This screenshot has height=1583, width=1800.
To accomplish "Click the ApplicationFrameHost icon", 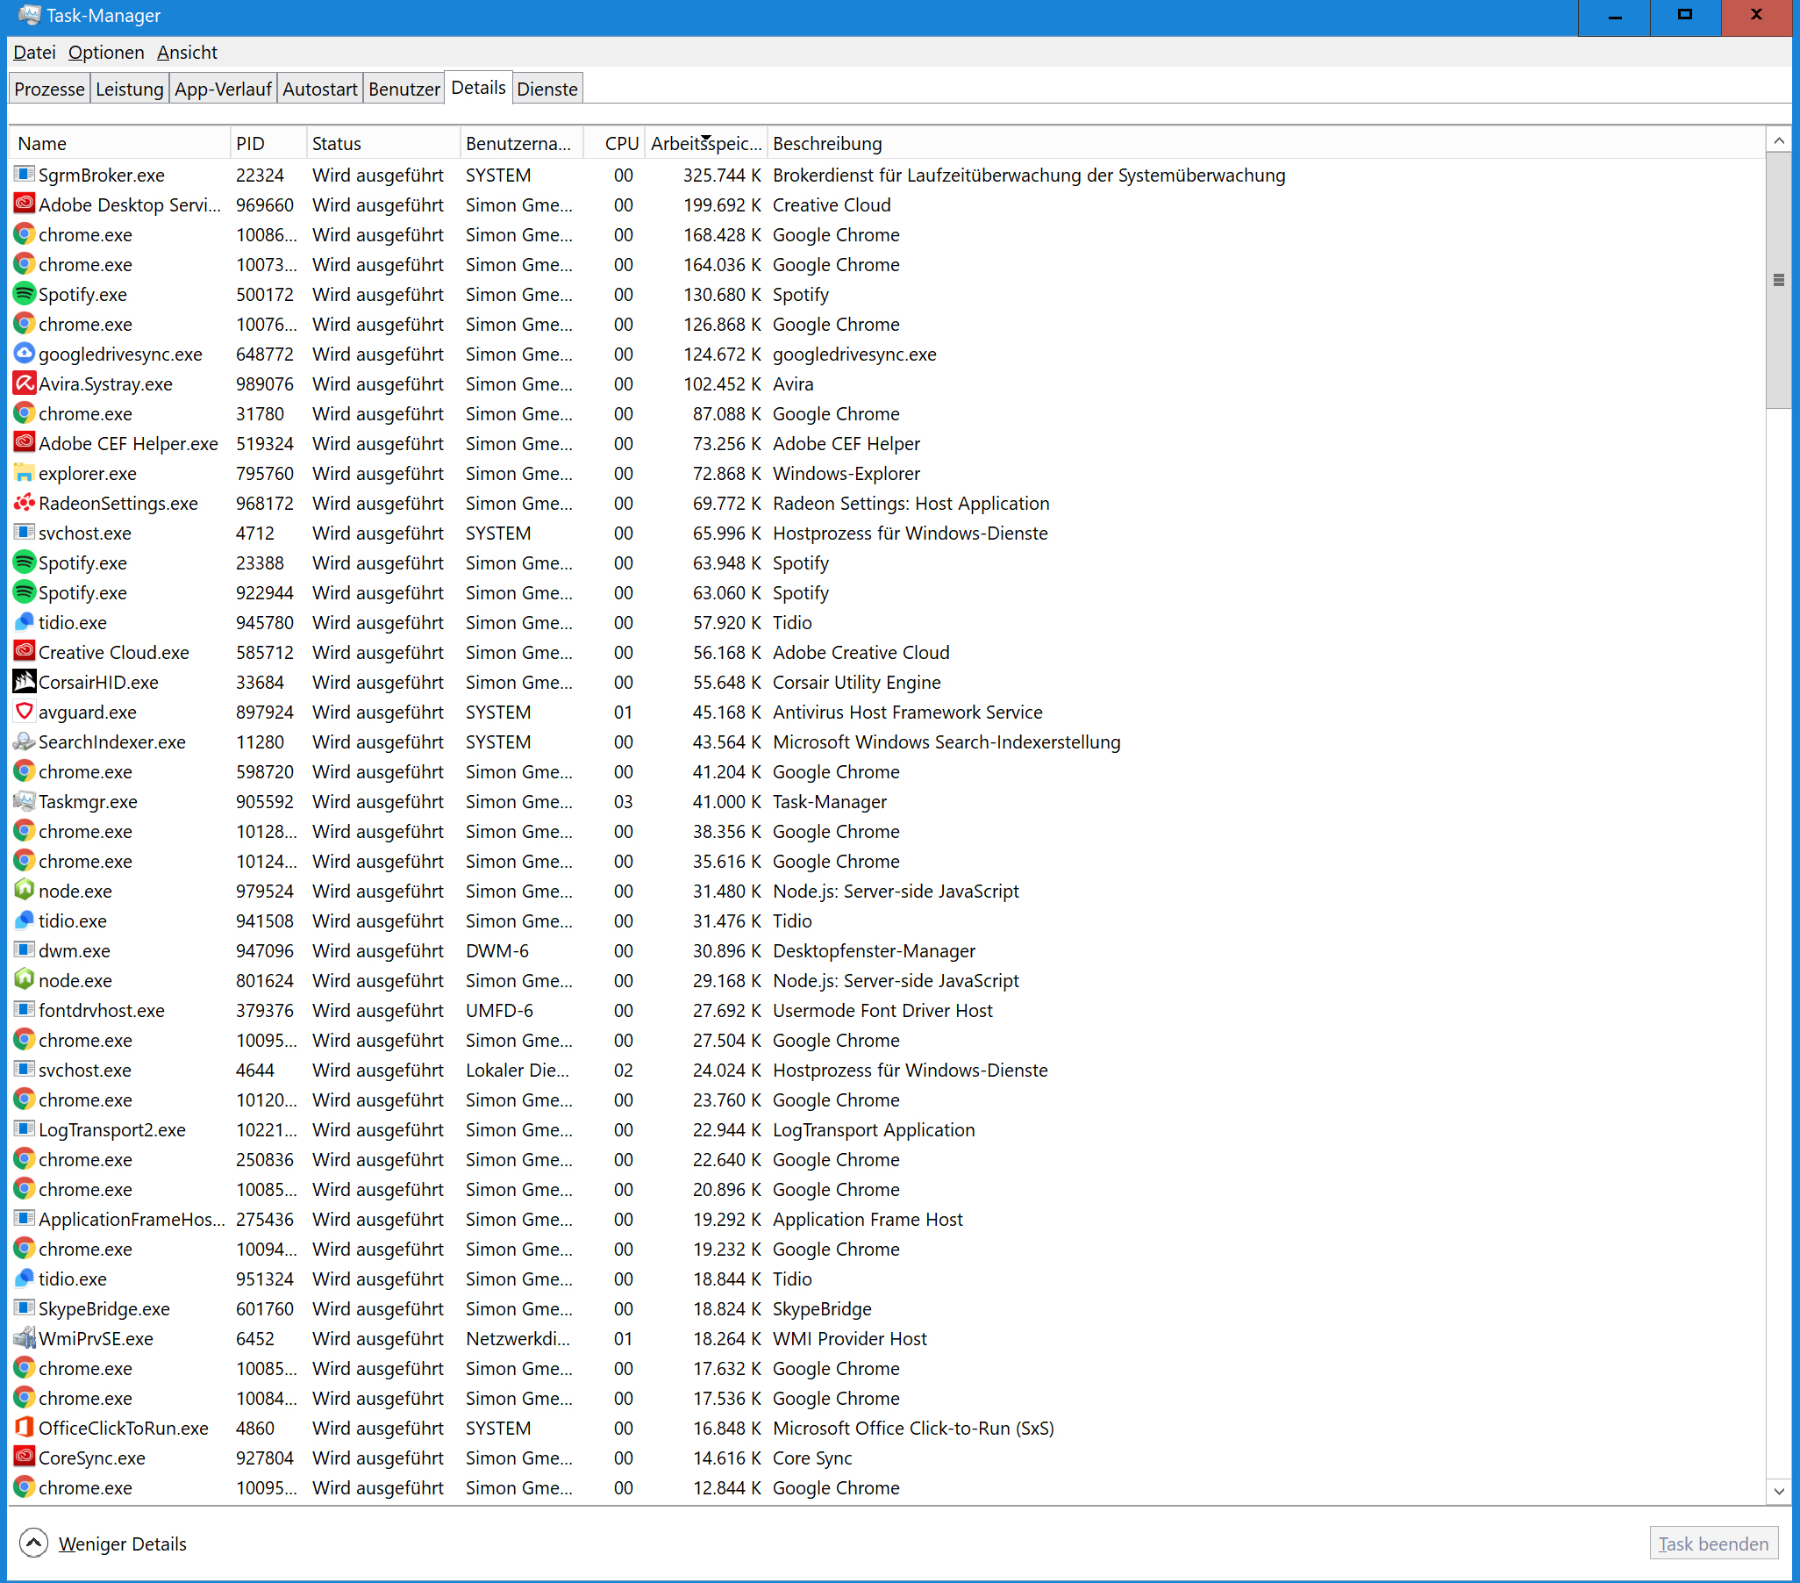I will (24, 1219).
